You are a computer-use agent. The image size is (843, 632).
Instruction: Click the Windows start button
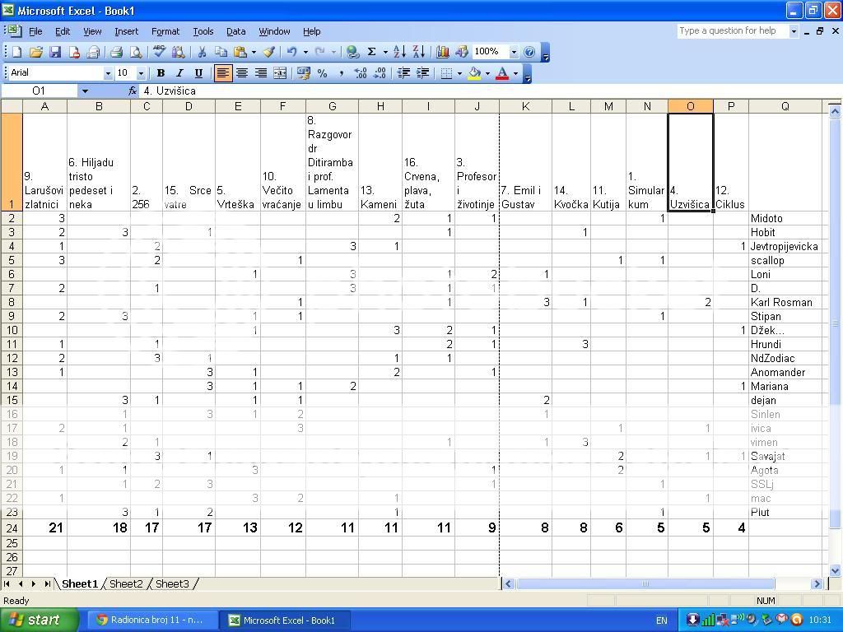[x=40, y=620]
